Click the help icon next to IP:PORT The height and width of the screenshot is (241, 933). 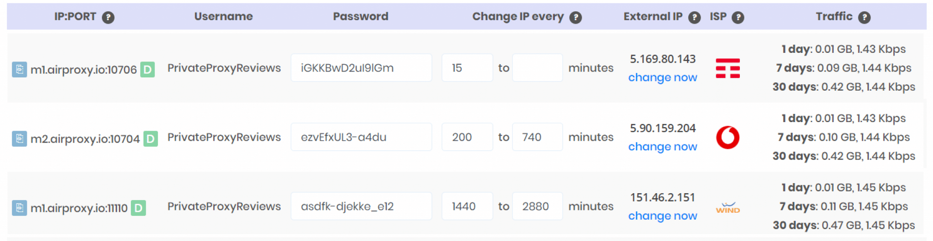click(x=108, y=17)
